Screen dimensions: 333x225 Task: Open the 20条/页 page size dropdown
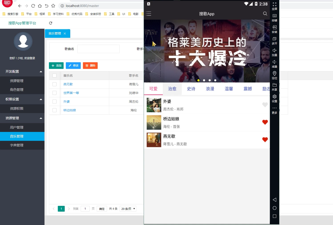click(x=128, y=209)
